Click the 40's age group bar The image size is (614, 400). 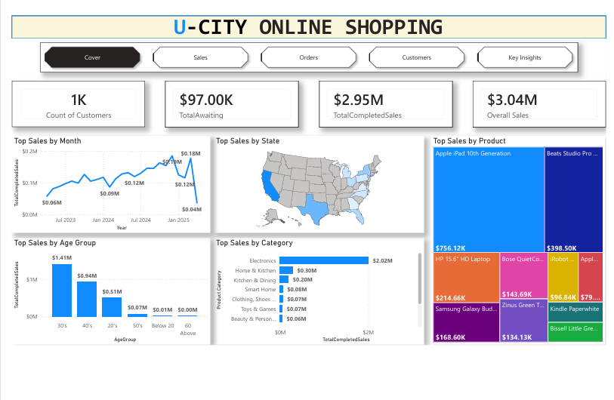coord(87,299)
